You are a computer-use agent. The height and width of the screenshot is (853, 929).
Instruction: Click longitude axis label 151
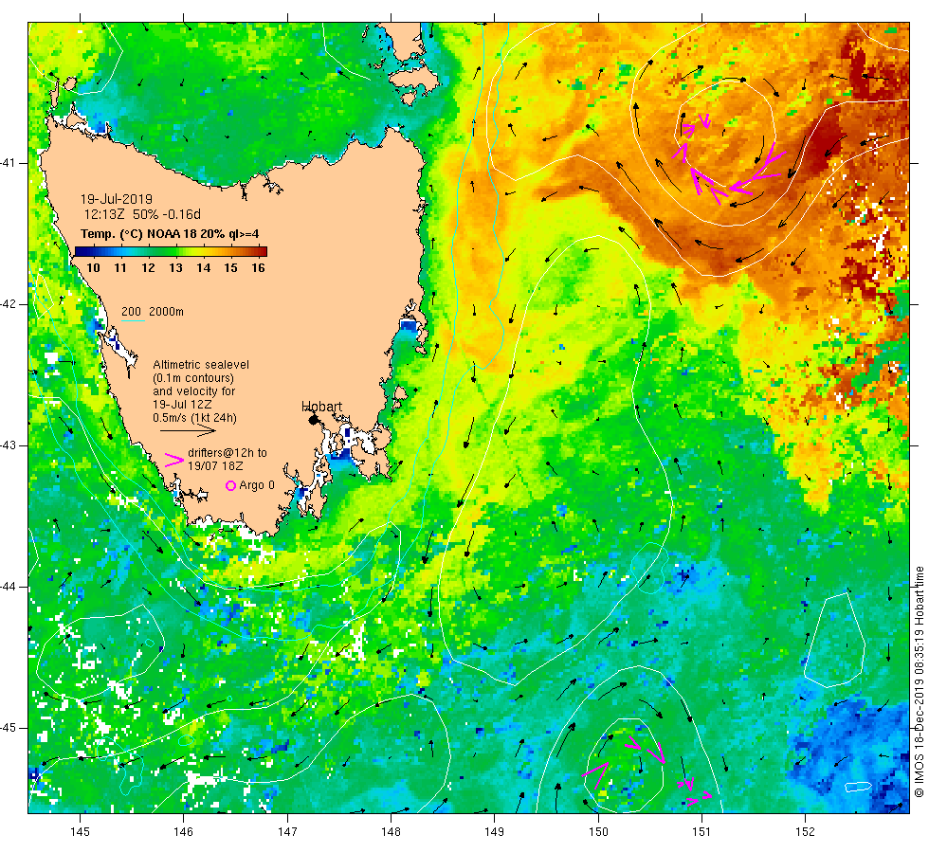pyautogui.click(x=701, y=832)
